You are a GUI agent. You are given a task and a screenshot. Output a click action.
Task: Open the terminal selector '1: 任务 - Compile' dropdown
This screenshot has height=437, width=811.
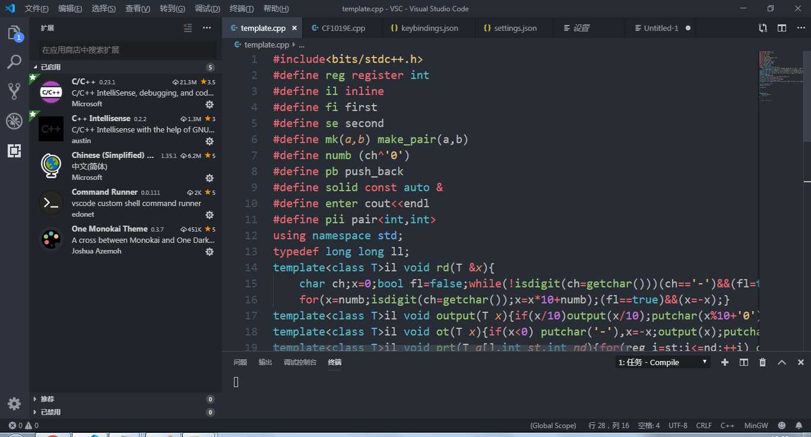coord(663,362)
